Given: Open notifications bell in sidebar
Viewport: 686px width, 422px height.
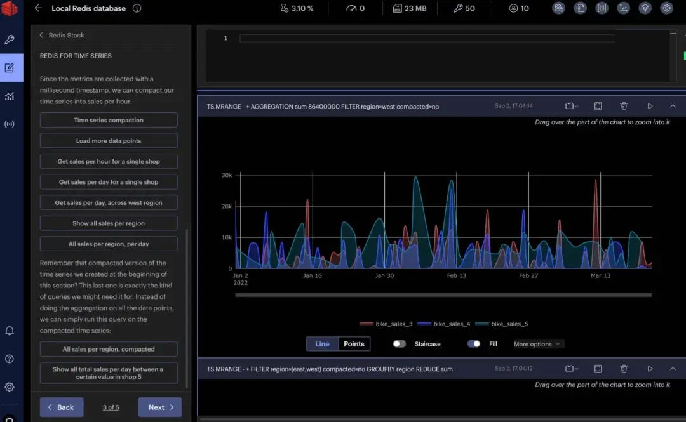Looking at the screenshot, I should (9, 331).
